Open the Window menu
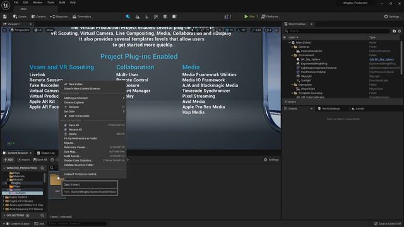 point(37,3)
